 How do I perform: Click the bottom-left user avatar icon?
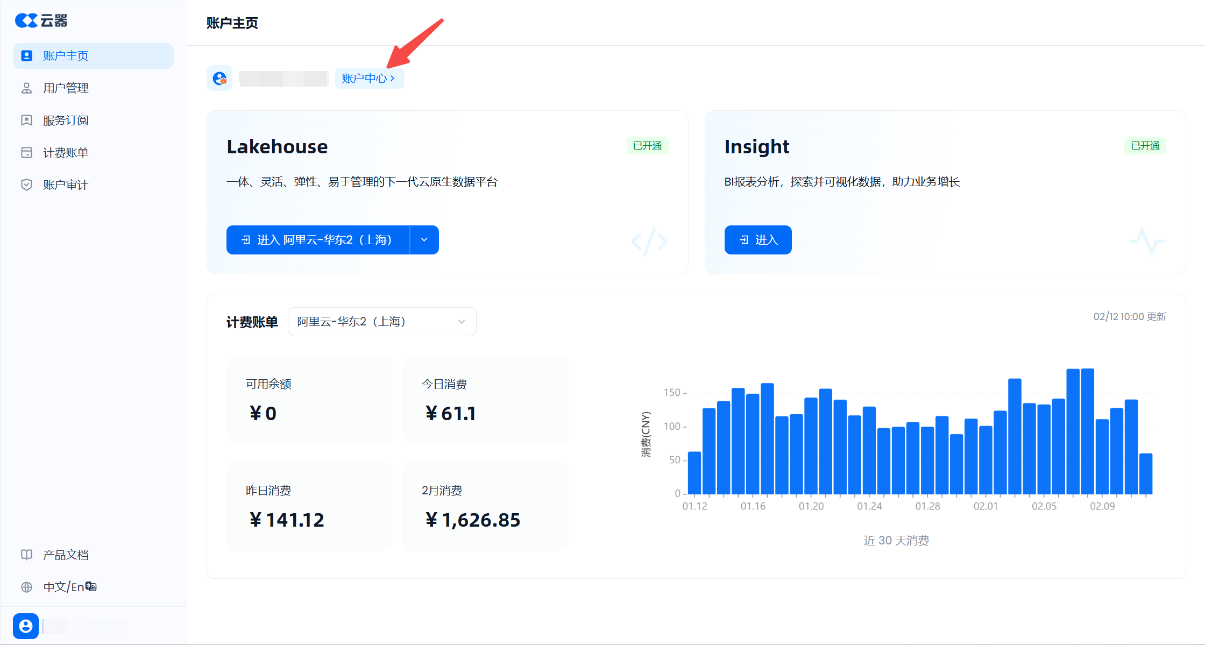[x=26, y=626]
